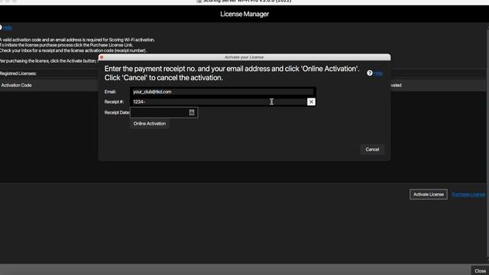Open the Purchase License link
Screen dimensions: 489x275
pos(468,195)
